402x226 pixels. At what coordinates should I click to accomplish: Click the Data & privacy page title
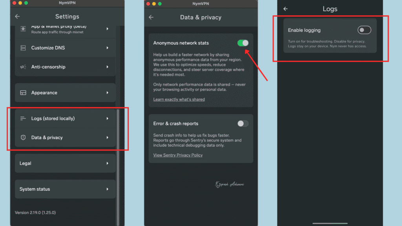[201, 17]
